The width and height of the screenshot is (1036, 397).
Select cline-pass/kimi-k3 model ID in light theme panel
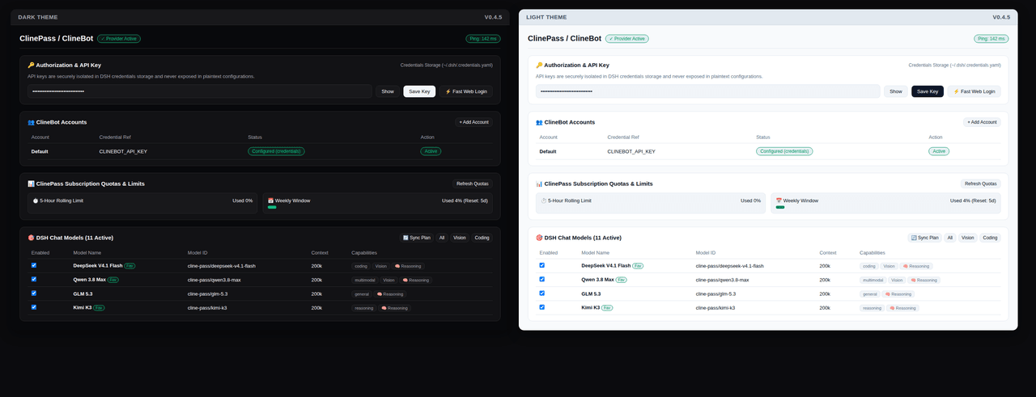point(715,307)
